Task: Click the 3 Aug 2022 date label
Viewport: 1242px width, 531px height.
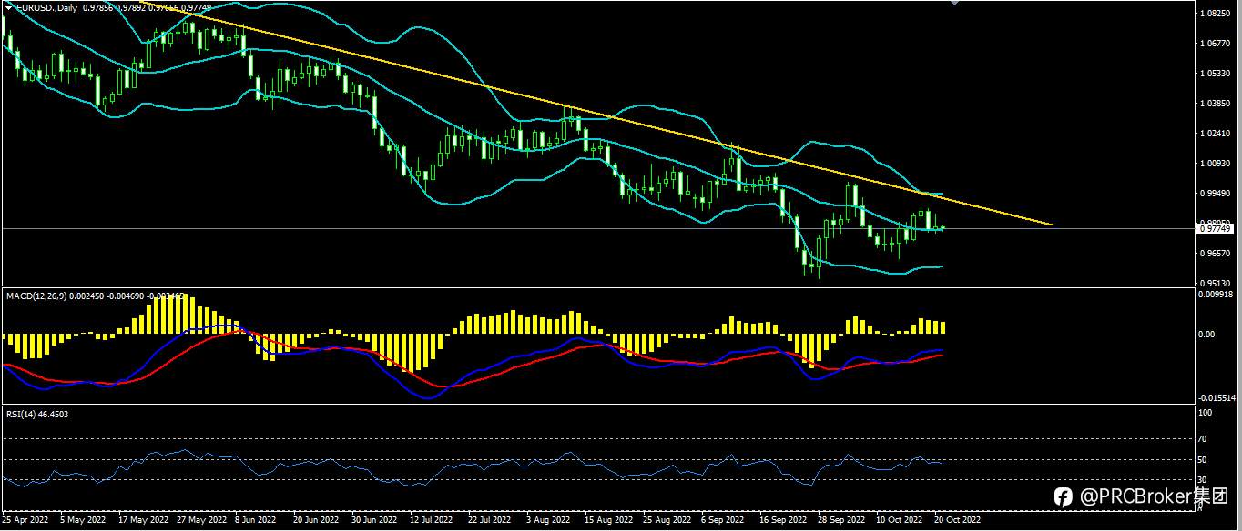Action: tap(548, 521)
